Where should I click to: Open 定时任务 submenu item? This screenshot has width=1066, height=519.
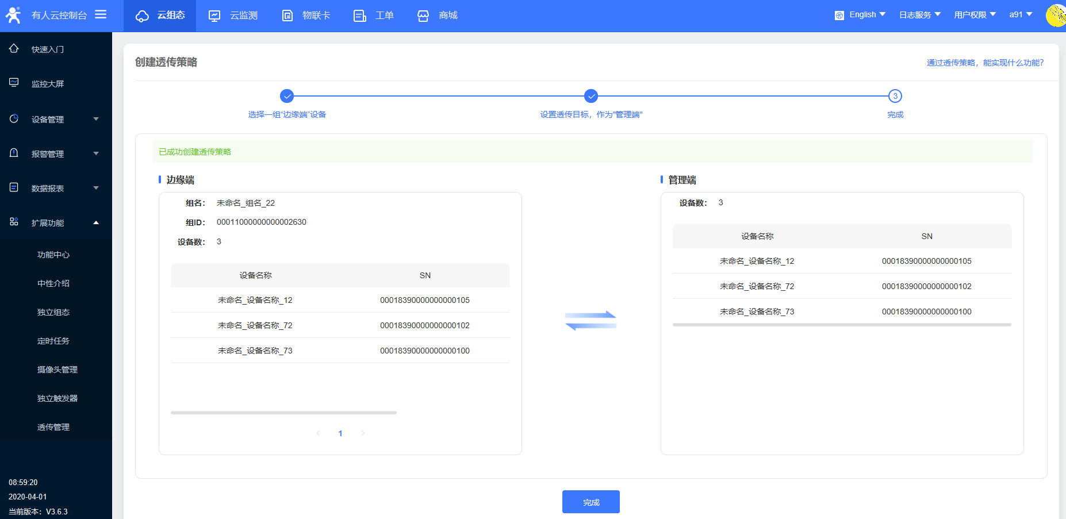pos(53,341)
